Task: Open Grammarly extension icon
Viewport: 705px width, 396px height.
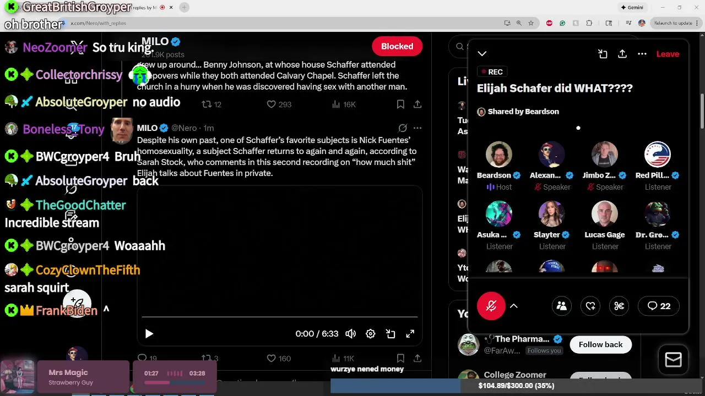Action: 562,23
